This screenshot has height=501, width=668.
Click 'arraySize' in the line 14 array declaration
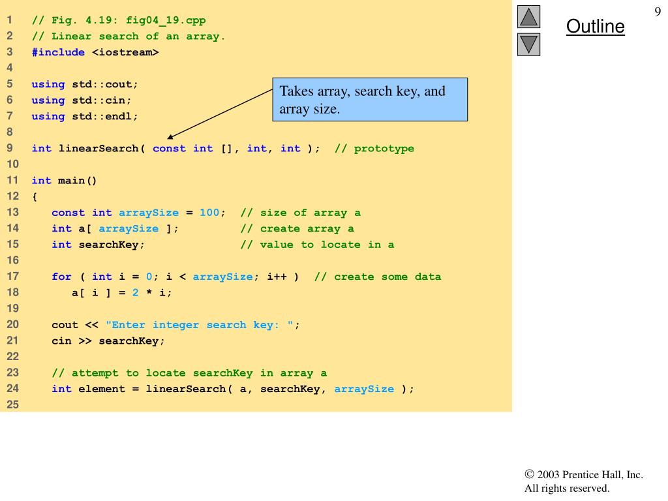[129, 229]
